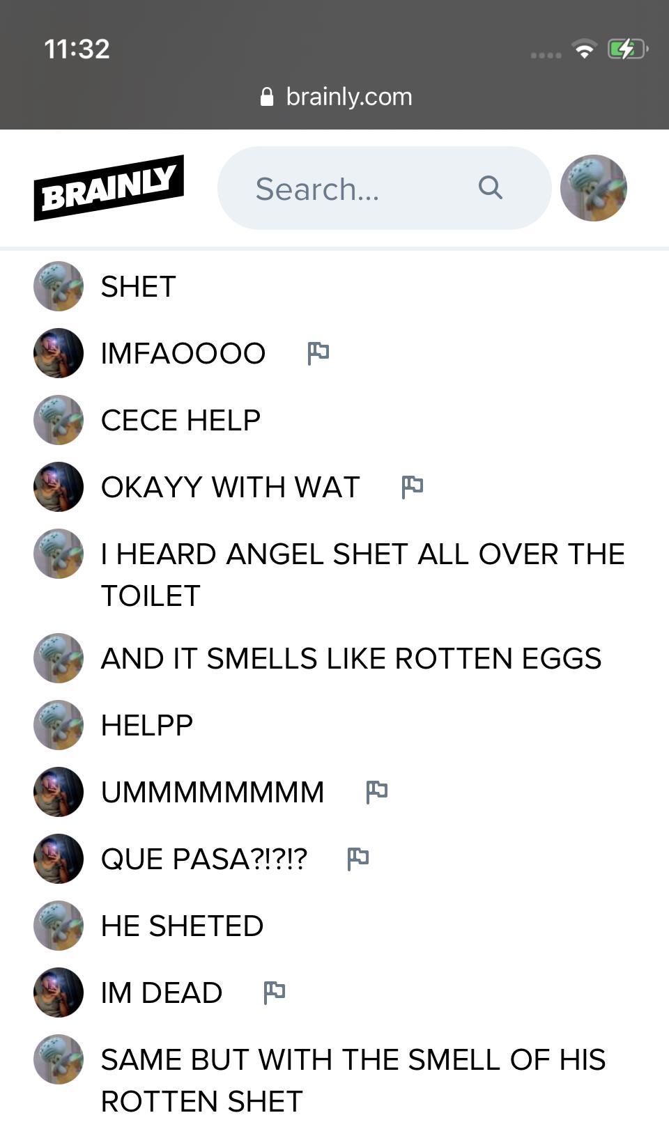The width and height of the screenshot is (669, 1129).
Task: Focus the Search input field
Action: click(x=385, y=188)
